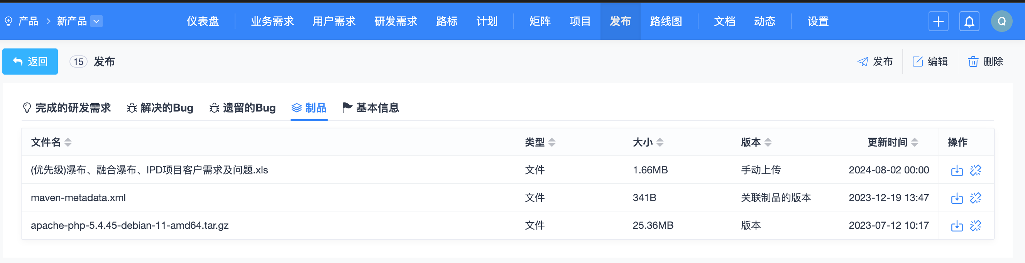The width and height of the screenshot is (1025, 263).
Task: Expand the 新产品 product dropdown
Action: [x=96, y=21]
